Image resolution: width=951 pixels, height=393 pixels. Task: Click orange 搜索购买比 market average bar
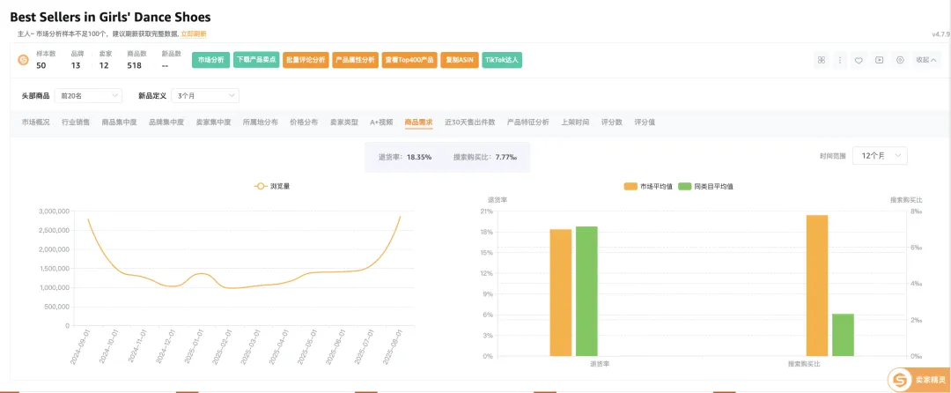coord(817,285)
